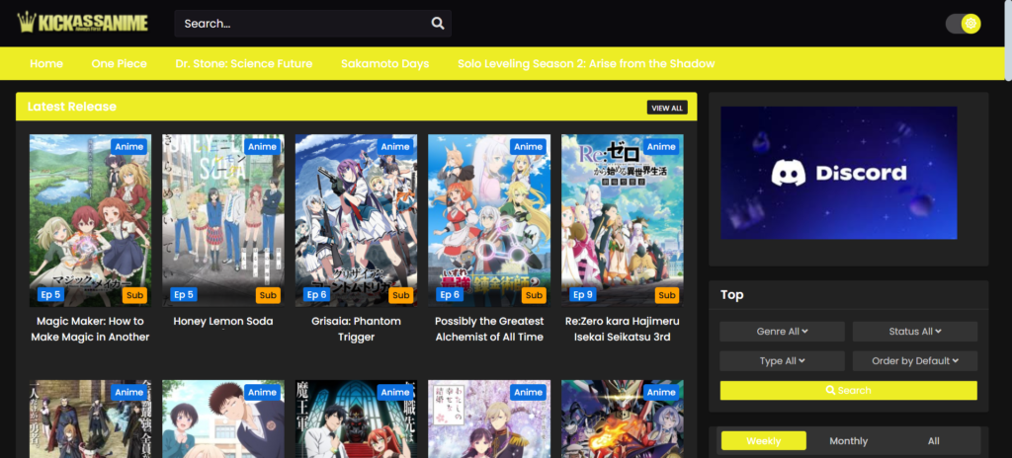1012x458 pixels.
Task: Click the KickAssAnime crown logo
Action: 83,23
